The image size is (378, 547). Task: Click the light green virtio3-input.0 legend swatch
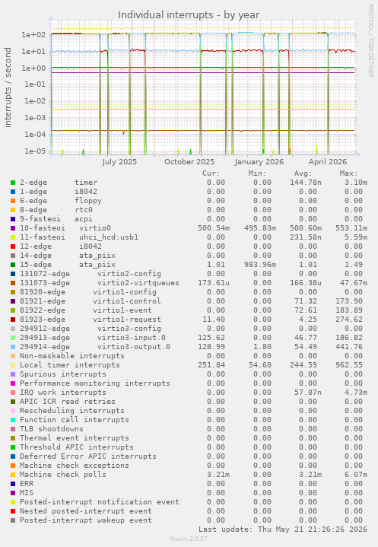pyautogui.click(x=13, y=338)
